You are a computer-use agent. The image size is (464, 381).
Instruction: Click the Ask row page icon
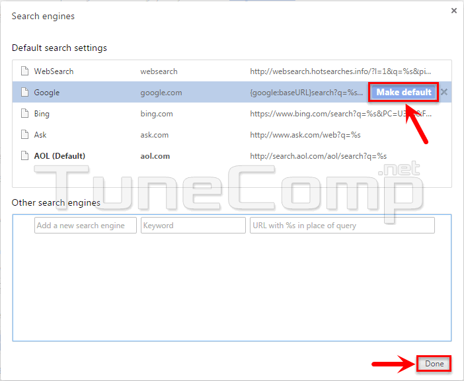point(25,134)
